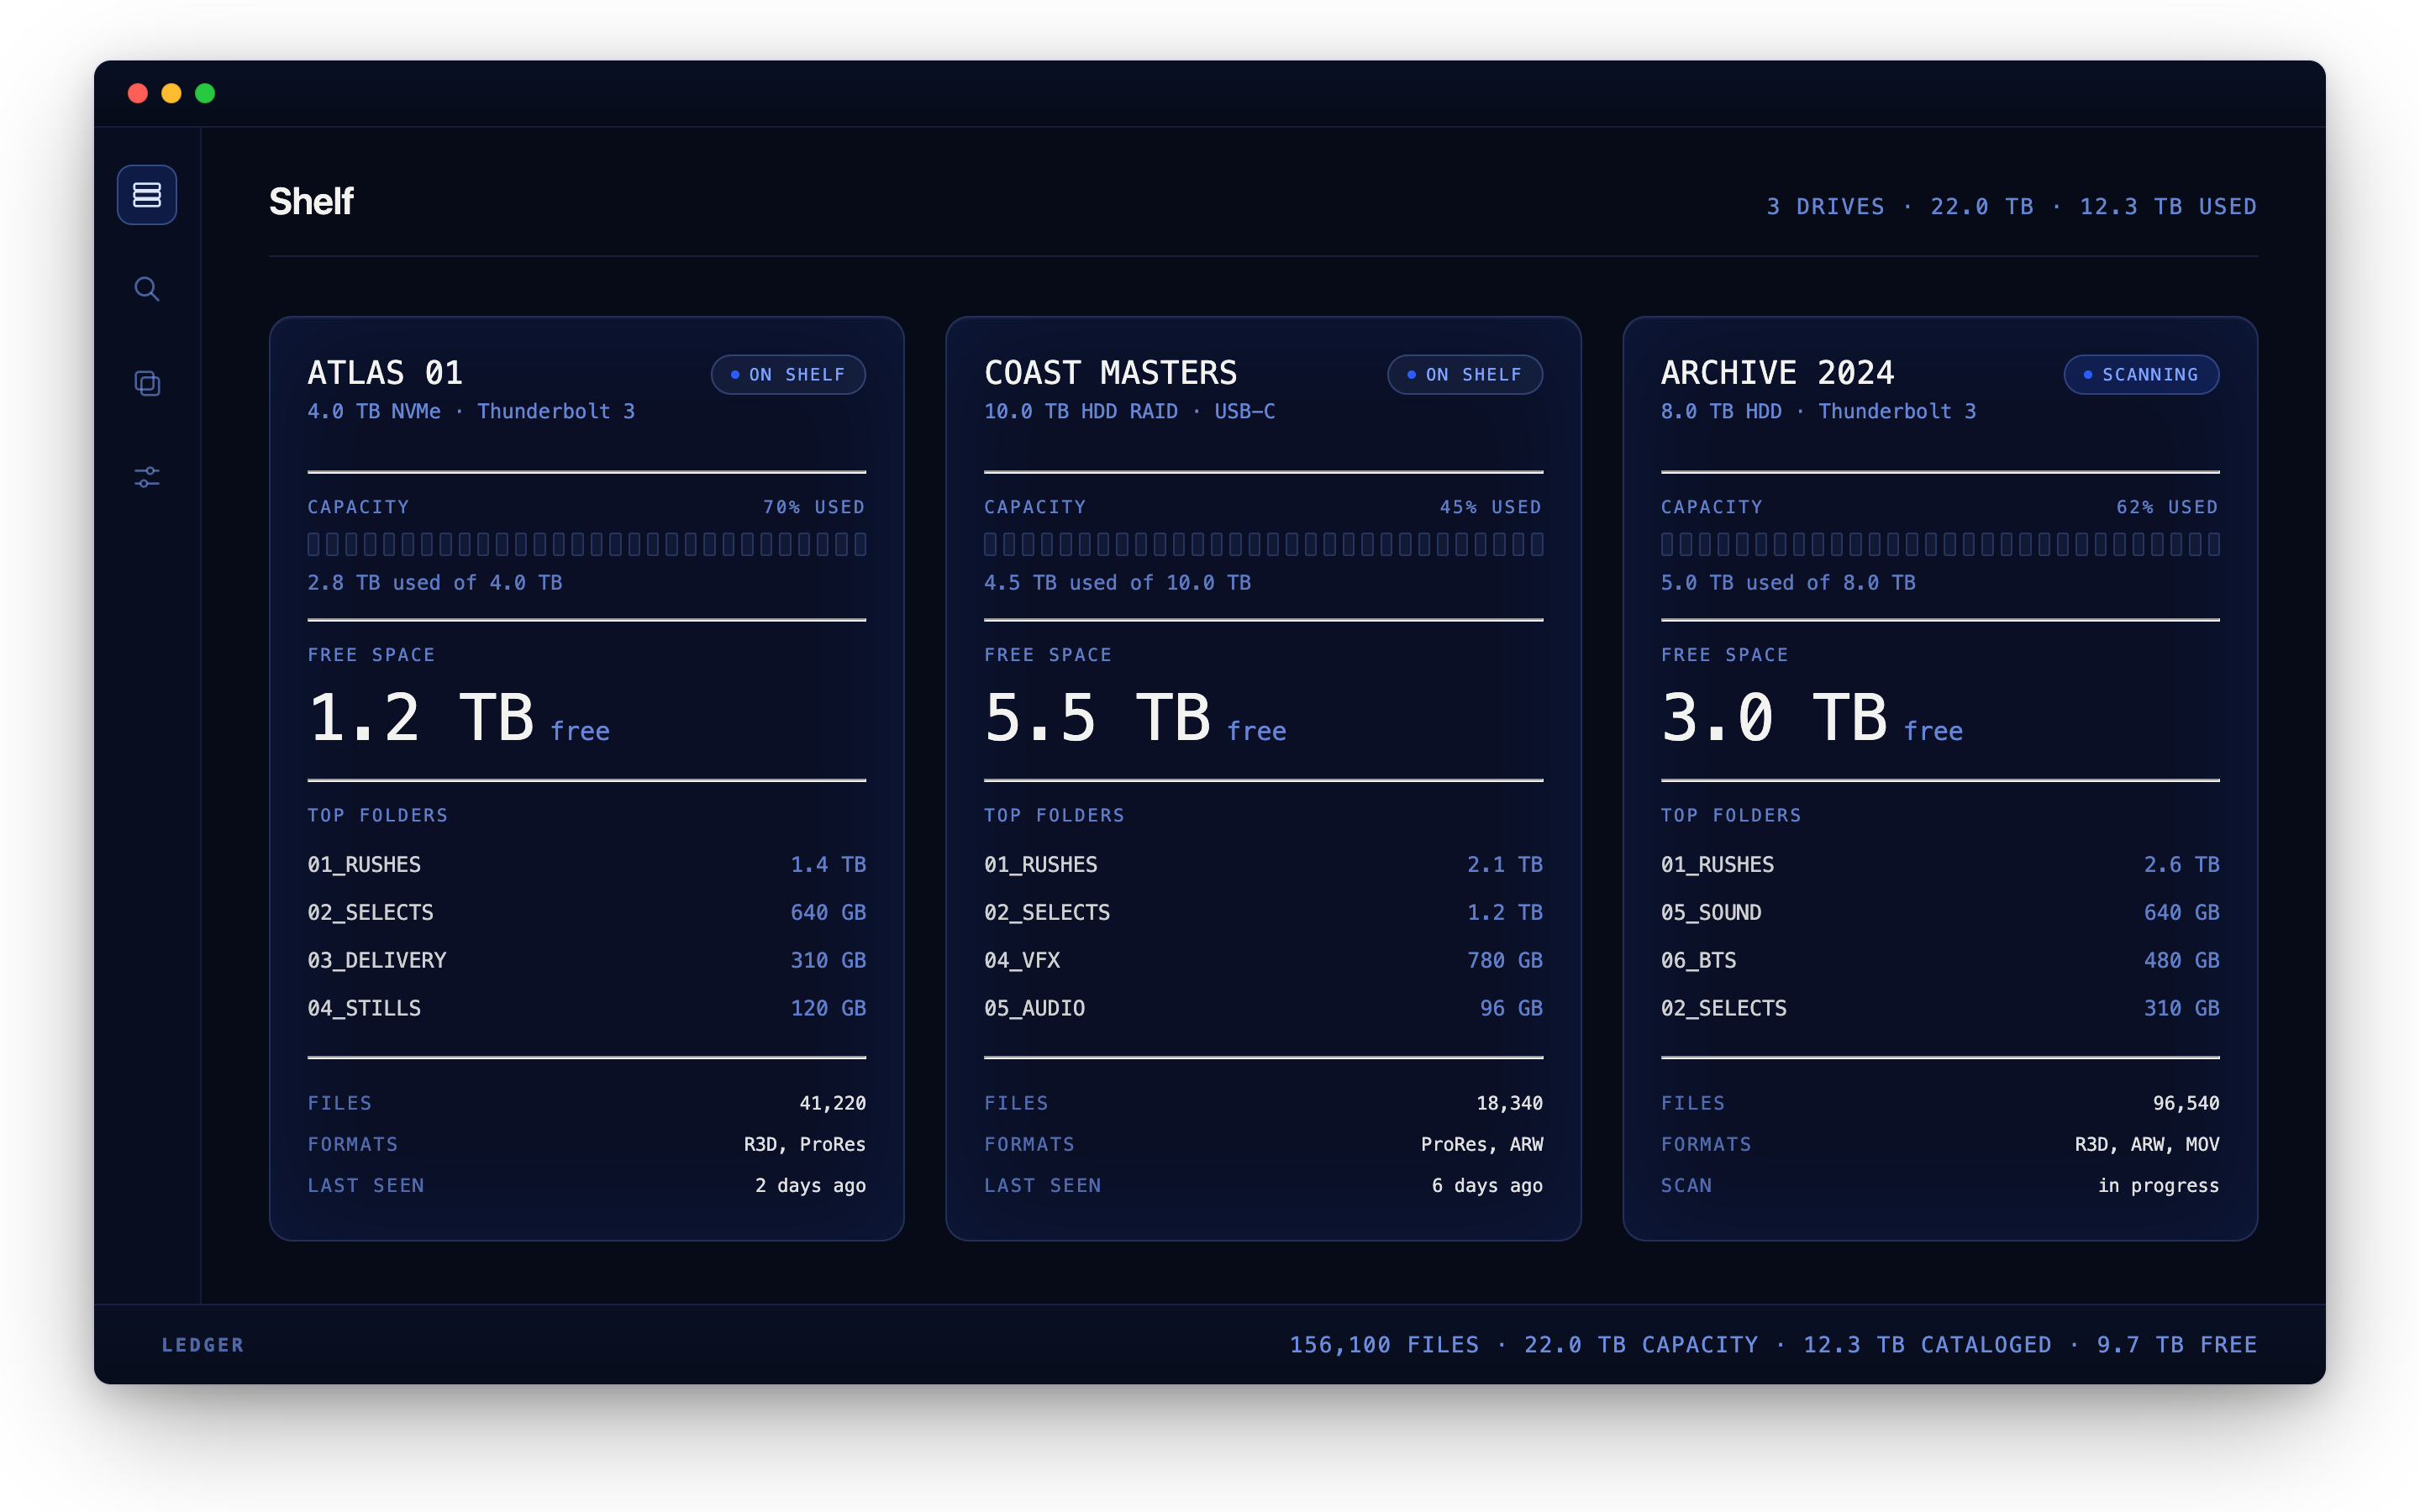Click '1.2 TB free' value on ATLAS 01
The width and height of the screenshot is (2420, 1512).
(x=458, y=718)
